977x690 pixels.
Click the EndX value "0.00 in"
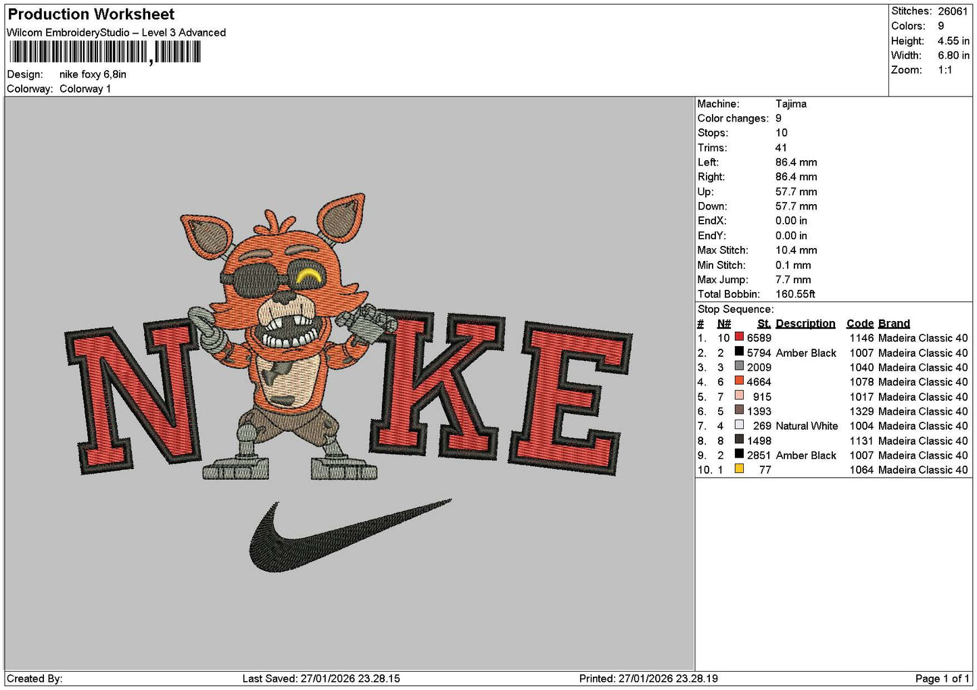tap(791, 220)
